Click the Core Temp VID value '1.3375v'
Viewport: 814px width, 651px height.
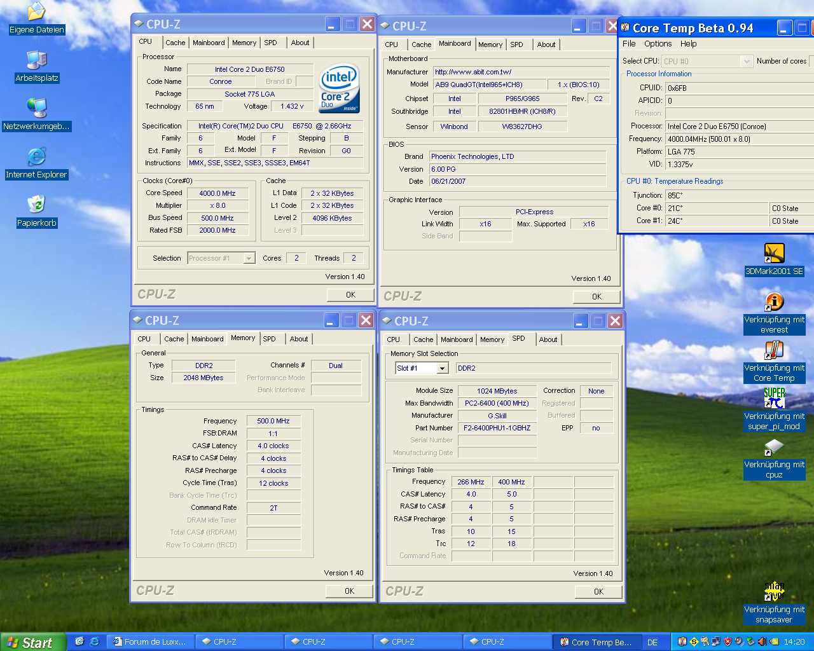click(x=740, y=164)
